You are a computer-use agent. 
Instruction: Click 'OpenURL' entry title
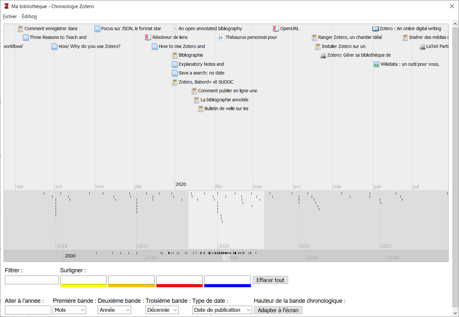pyautogui.click(x=290, y=28)
